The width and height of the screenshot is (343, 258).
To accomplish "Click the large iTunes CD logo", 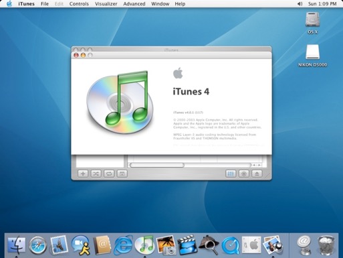I will point(120,102).
